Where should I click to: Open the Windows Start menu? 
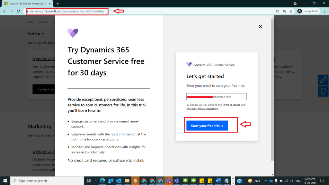tap(5, 181)
